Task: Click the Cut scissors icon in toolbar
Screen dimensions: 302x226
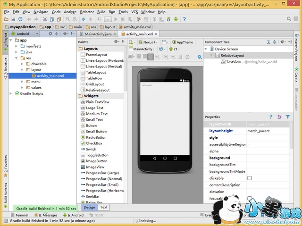Action: [45, 19]
